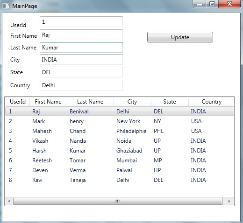Maximize the MainPage window
Viewport: 243px width, 223px height.
tap(212, 4)
